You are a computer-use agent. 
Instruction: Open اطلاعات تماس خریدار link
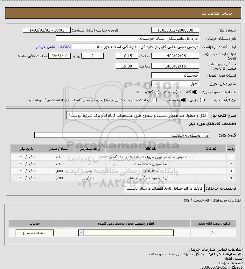pyautogui.click(x=53, y=47)
